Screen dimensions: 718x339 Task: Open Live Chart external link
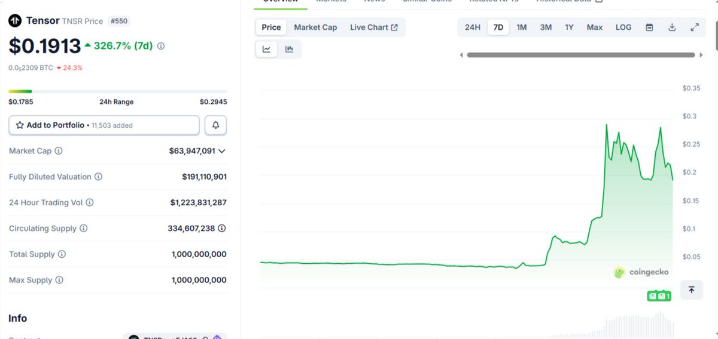374,27
